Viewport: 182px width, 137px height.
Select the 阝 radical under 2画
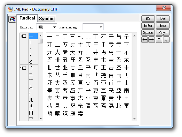point(32,68)
